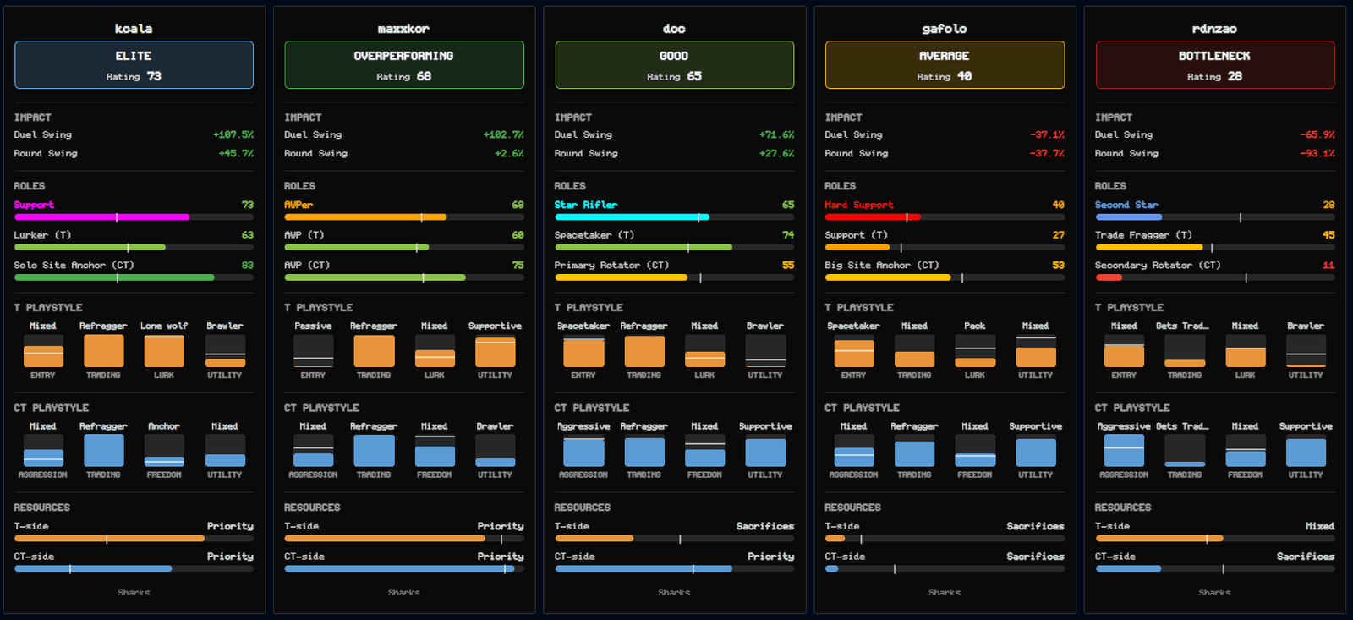1353x620 pixels.
Task: Click doc's cyan Star Rifler bar
Action: pyautogui.click(x=674, y=217)
